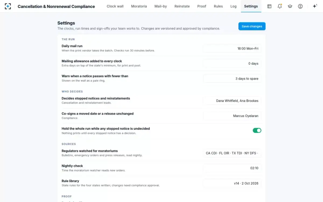This screenshot has height=202, width=323.
Task: Open the Daily mail run time field
Action: [x=232, y=48]
